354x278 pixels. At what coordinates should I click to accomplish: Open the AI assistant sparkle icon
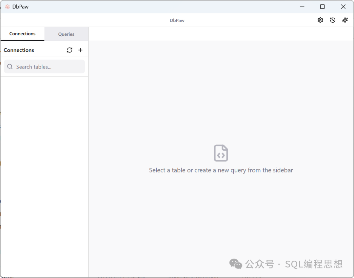345,20
